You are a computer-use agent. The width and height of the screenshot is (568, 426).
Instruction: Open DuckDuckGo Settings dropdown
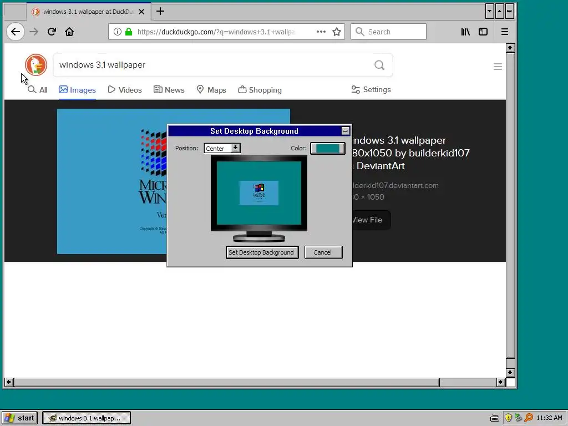(371, 89)
